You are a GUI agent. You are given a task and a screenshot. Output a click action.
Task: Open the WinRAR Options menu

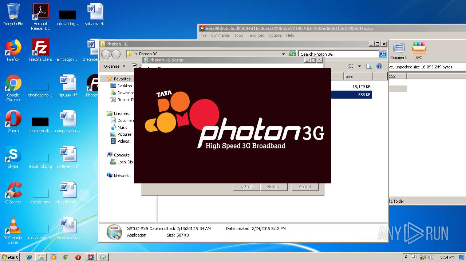pos(275,35)
